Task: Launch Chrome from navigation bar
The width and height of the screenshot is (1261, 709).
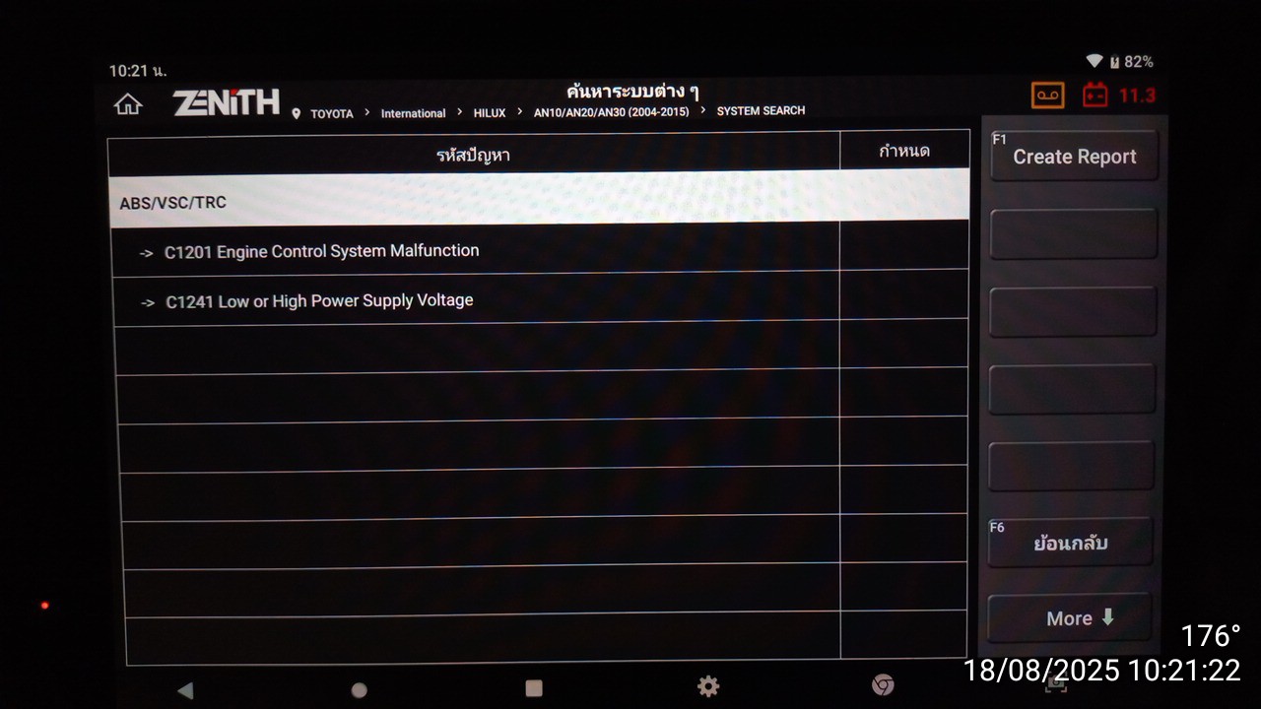Action: (883, 685)
